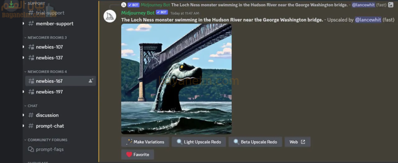Click the Beta Upscale Redo button
The image size is (398, 163).
255,142
